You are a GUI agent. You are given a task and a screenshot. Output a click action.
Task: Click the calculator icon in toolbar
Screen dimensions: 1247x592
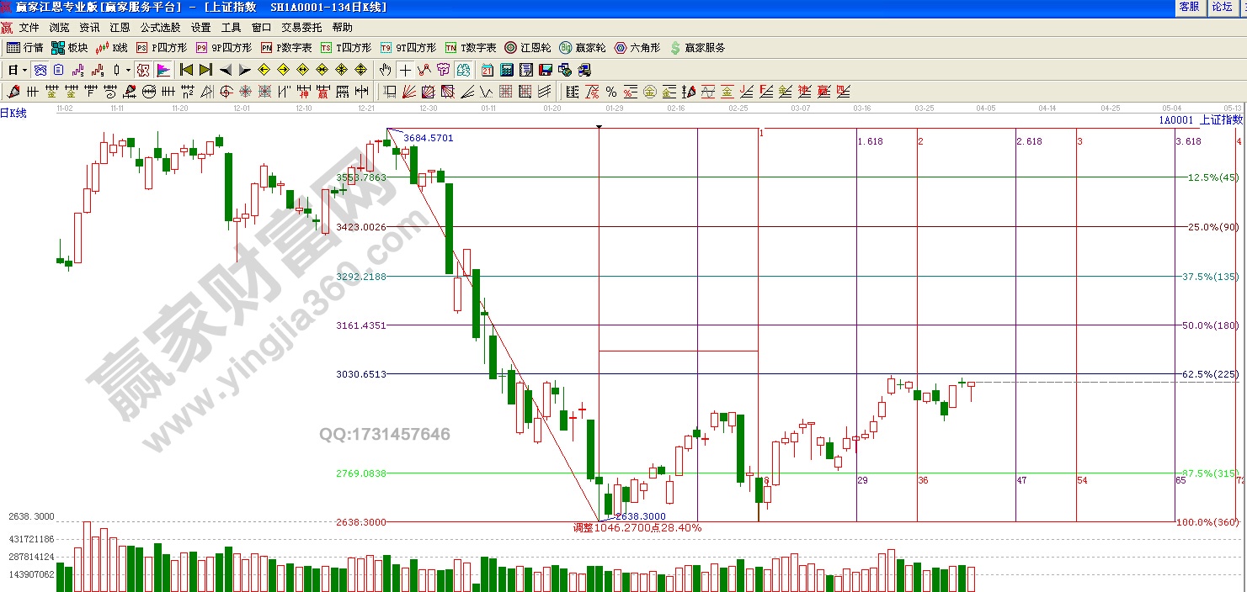507,70
